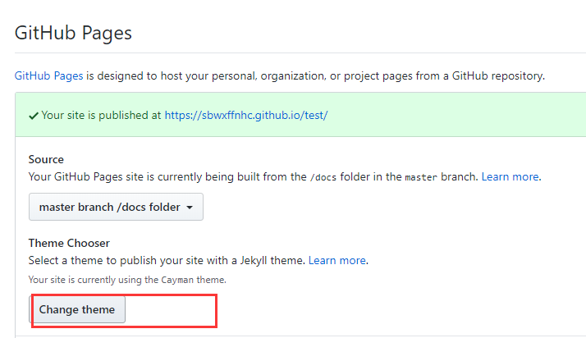Click the GitHub Pages section heading
586x338 pixels.
point(74,34)
